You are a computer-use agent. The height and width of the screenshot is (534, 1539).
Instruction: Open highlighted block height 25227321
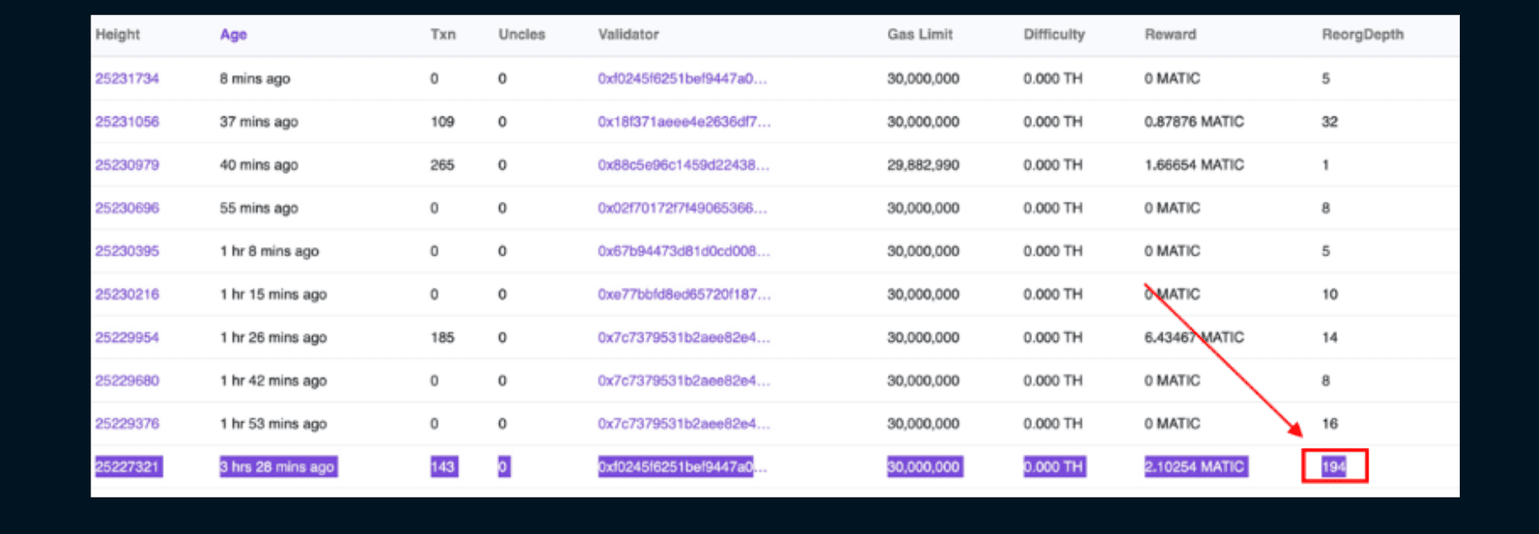(128, 467)
